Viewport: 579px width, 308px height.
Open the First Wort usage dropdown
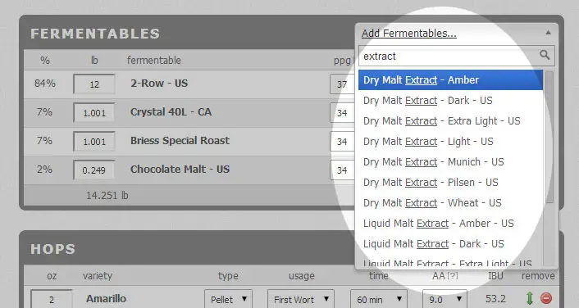[x=301, y=299]
